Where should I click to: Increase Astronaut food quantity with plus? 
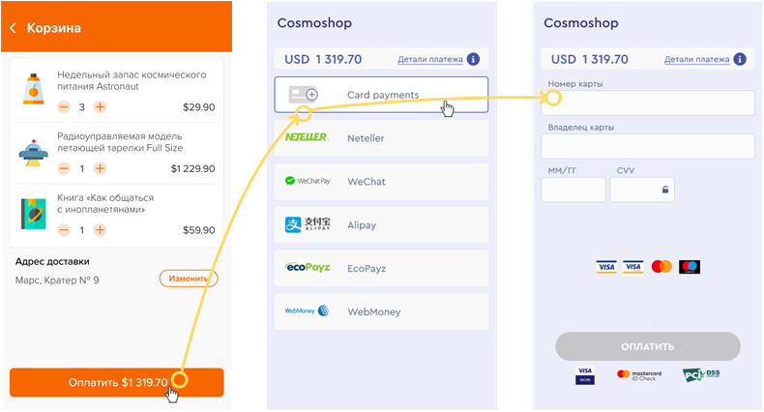point(101,107)
